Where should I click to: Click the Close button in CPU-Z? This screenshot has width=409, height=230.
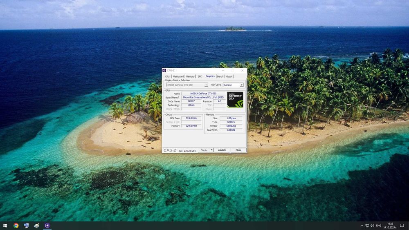pyautogui.click(x=238, y=150)
